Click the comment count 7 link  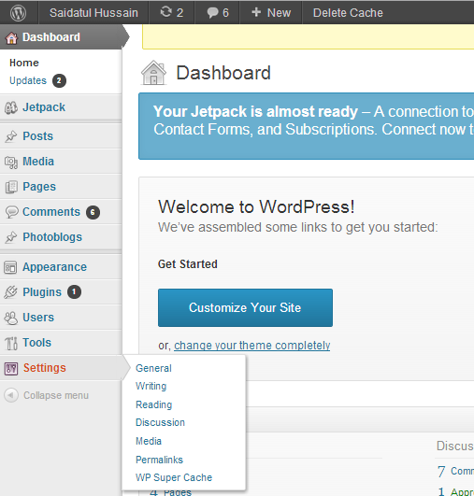click(x=441, y=472)
